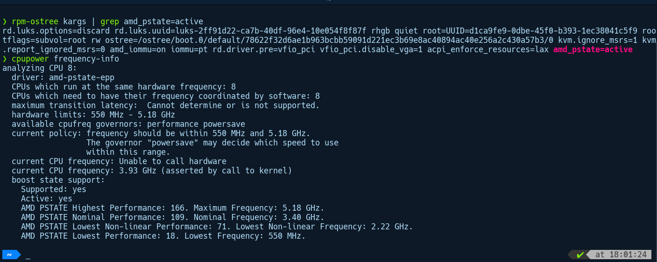Click the 'boost state support:' heading
Viewport: 657px width, 262px height.
pyautogui.click(x=58, y=180)
